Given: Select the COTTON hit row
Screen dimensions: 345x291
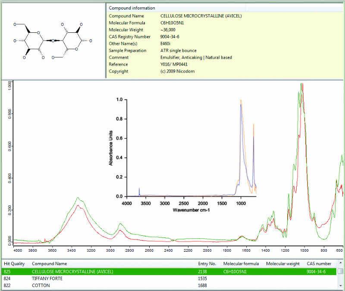Looking at the screenshot, I should (169, 285).
